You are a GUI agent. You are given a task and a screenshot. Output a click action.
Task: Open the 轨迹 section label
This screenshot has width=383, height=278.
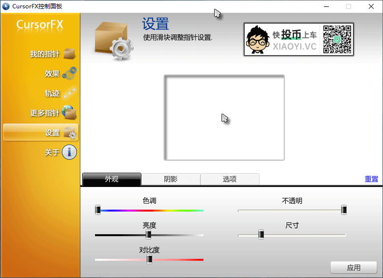tap(52, 93)
